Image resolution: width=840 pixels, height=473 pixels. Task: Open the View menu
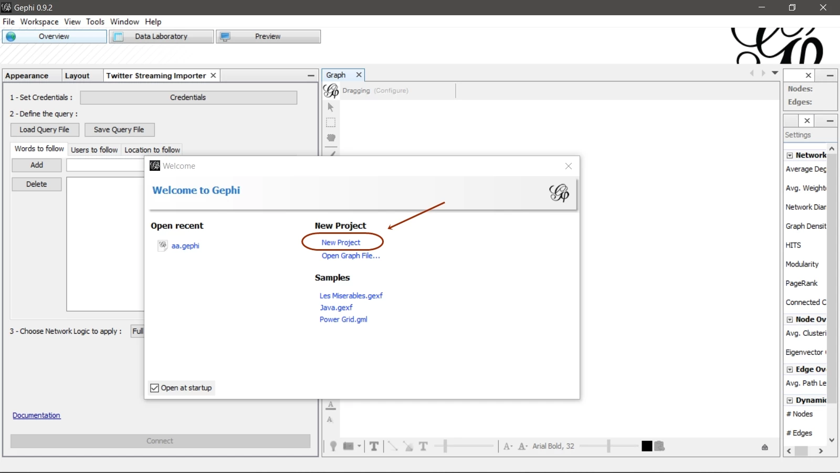[x=72, y=22]
